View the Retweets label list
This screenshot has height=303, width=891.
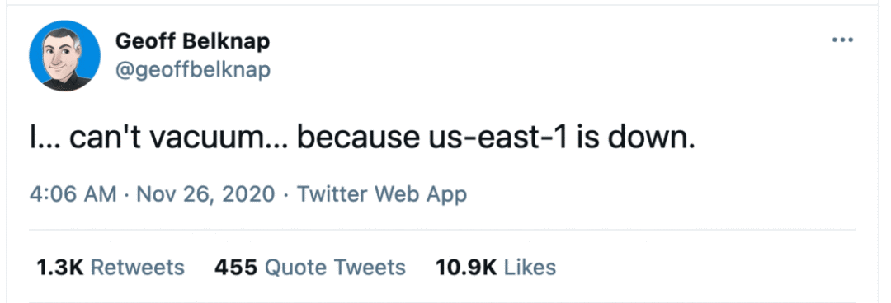[138, 267]
